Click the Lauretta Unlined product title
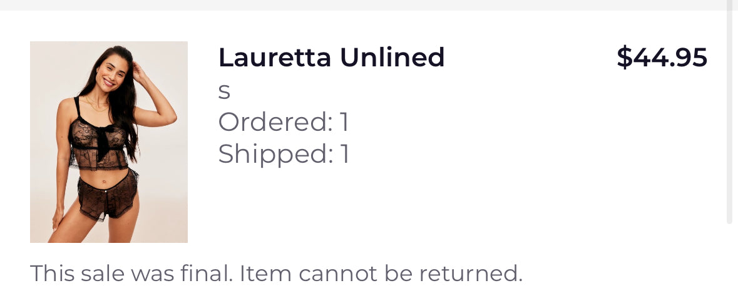The height and width of the screenshot is (298, 738). tap(331, 58)
